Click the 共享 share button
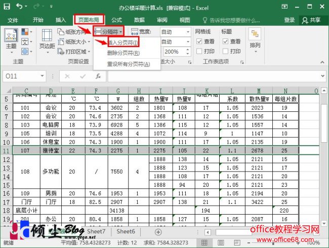Viewport: 329px width, 248px height. click(x=311, y=20)
